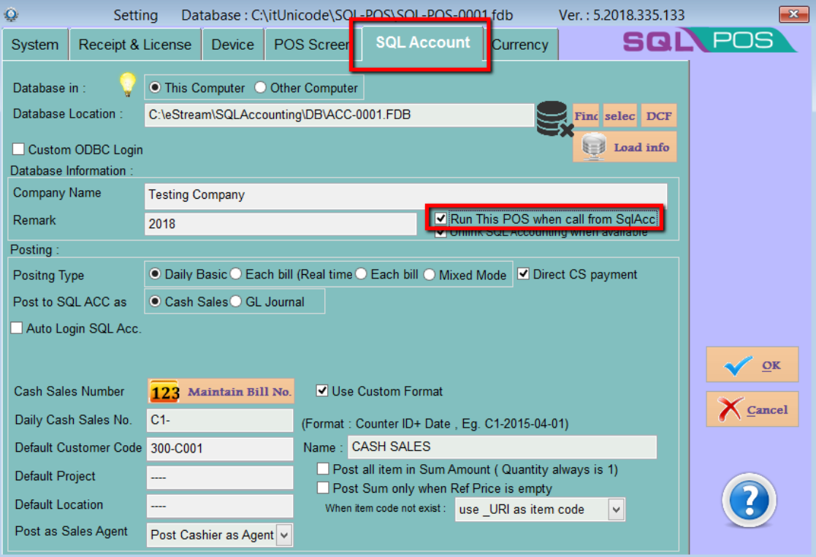Viewport: 816px width, 557px height.
Task: Enable Custom ODBC Login checkbox
Action: (x=18, y=150)
